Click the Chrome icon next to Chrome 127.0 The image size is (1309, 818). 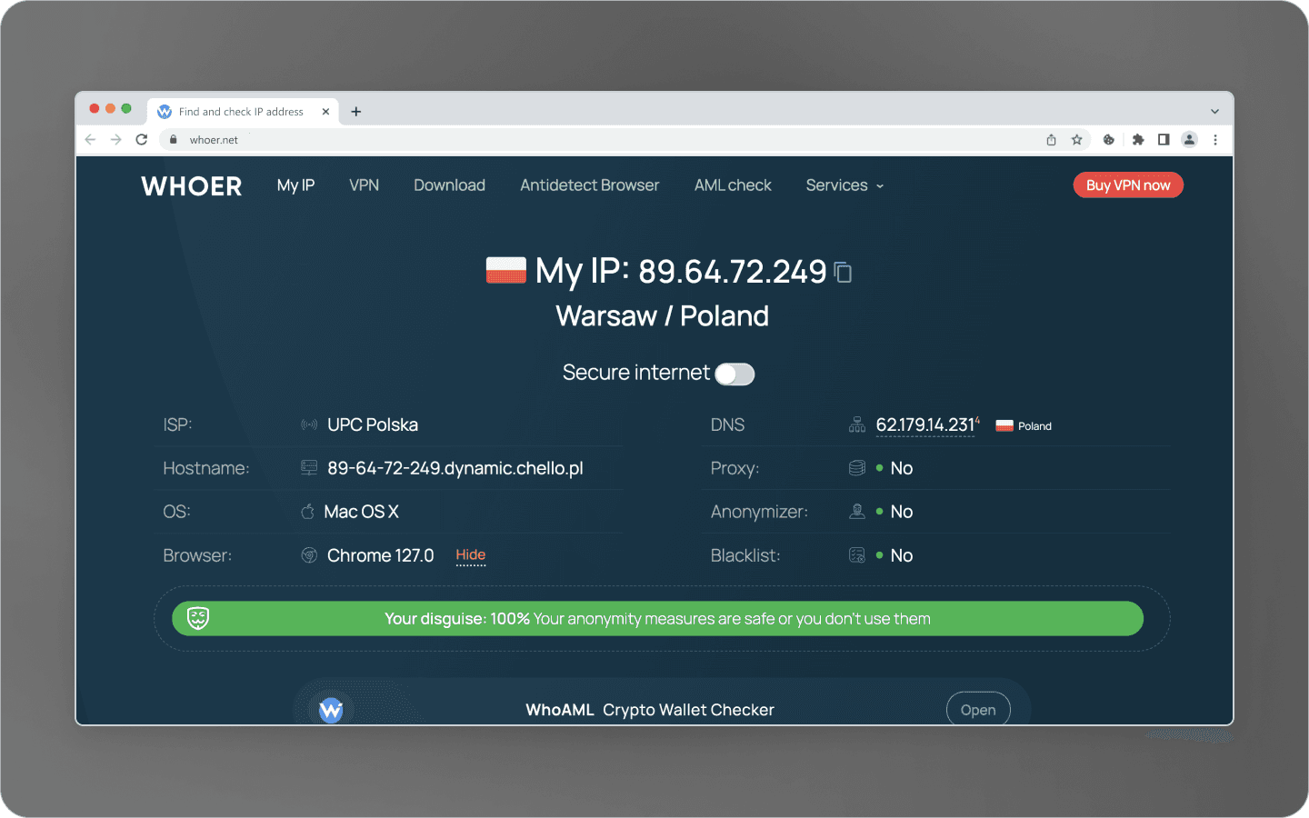(x=309, y=555)
